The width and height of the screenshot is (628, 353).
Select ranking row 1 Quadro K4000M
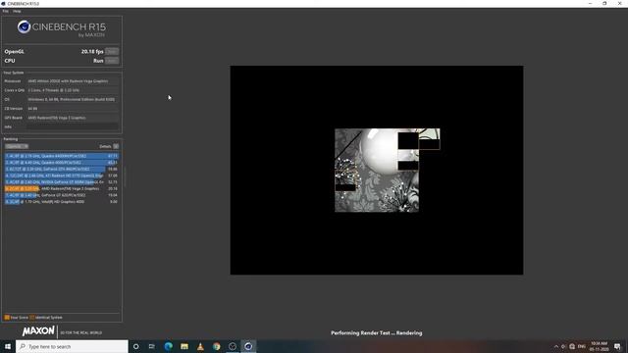tap(61, 156)
